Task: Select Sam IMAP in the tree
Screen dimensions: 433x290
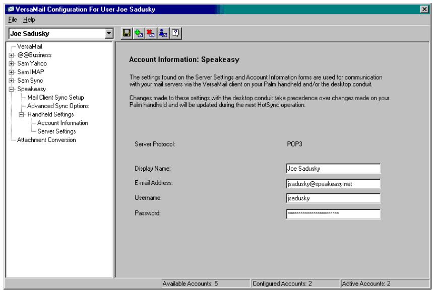Action: coord(31,72)
